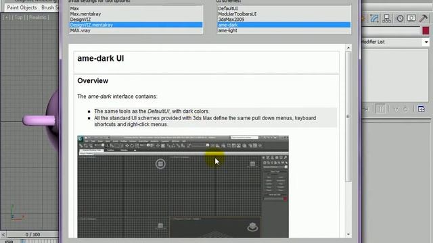
Task: Select 'ame-light' in UI schemes list
Action: 283,30
